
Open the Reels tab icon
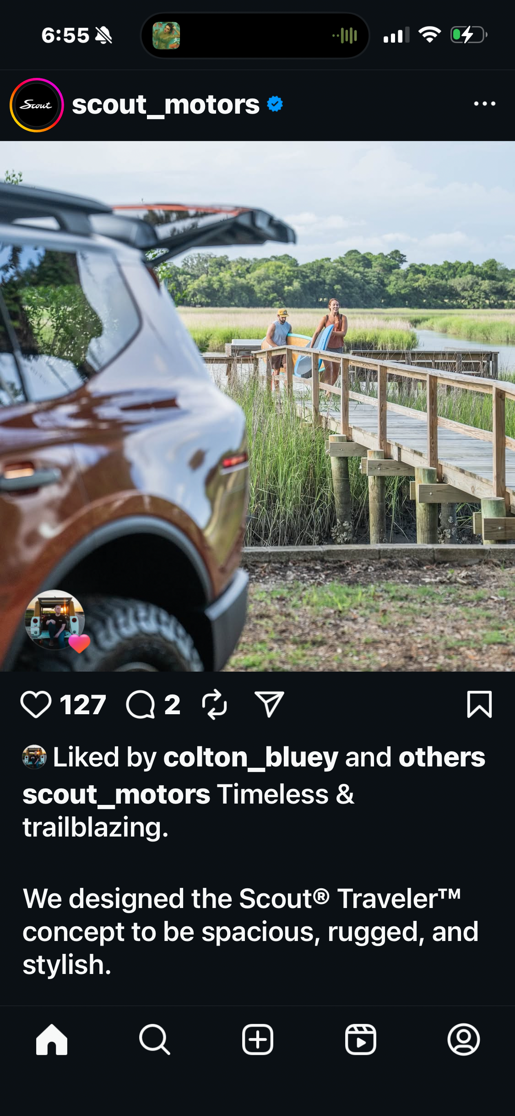pos(361,1039)
